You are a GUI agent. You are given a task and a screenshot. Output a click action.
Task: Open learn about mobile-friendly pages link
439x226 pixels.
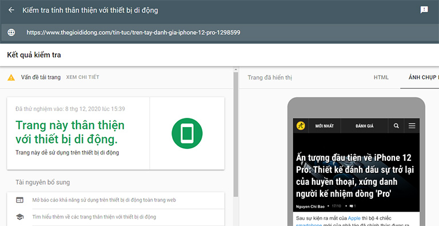coord(94,217)
